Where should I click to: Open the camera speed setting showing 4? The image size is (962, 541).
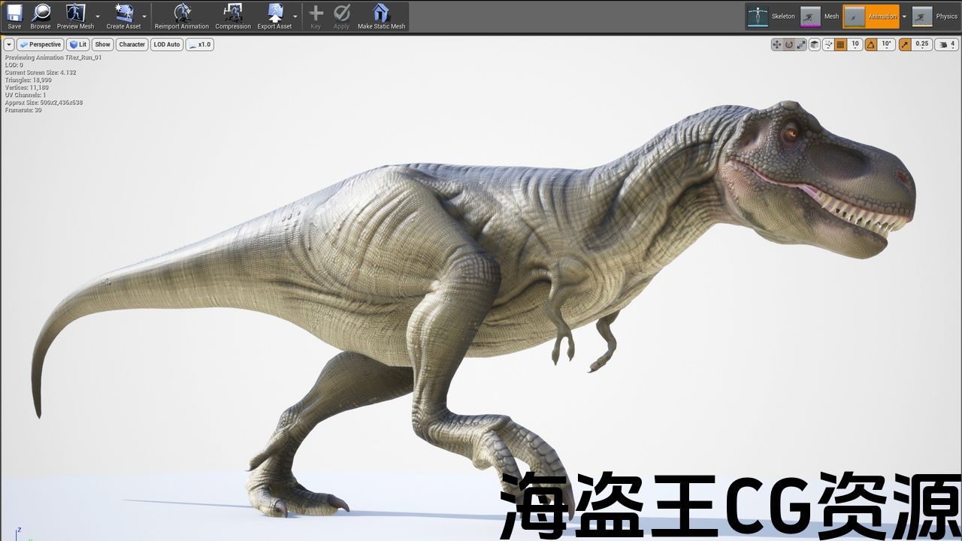[947, 44]
